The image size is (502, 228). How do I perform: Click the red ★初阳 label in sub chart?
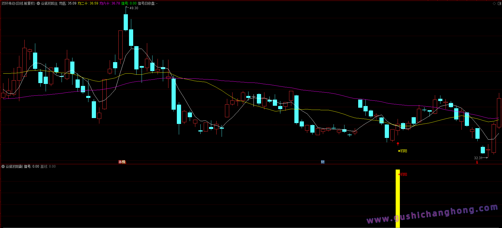point(402,175)
